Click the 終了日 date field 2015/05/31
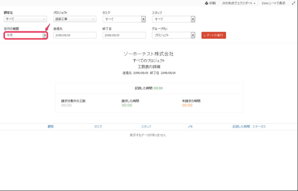The image size is (298, 191). tap(124, 35)
